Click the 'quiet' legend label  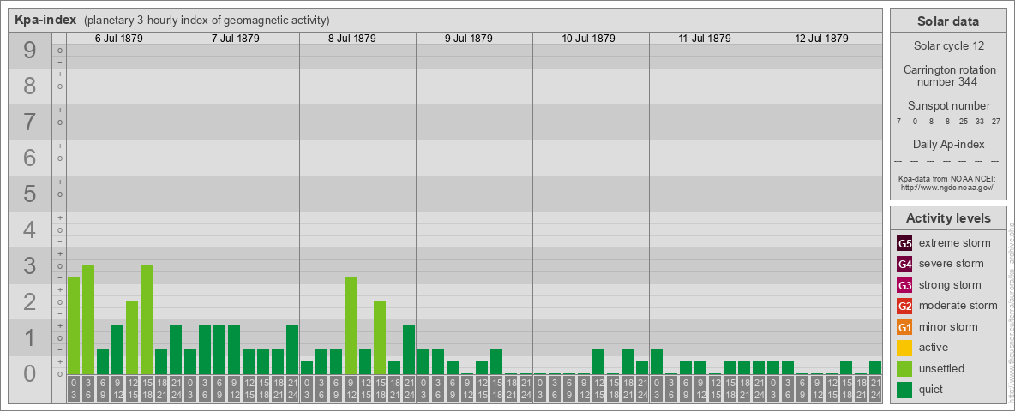(x=933, y=390)
